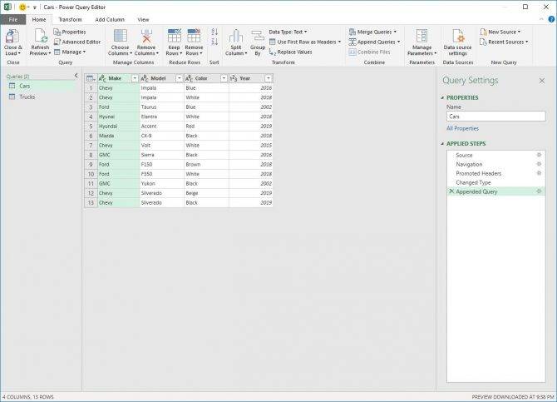
Task: Open the Color column filter dropdown
Action: 224,78
